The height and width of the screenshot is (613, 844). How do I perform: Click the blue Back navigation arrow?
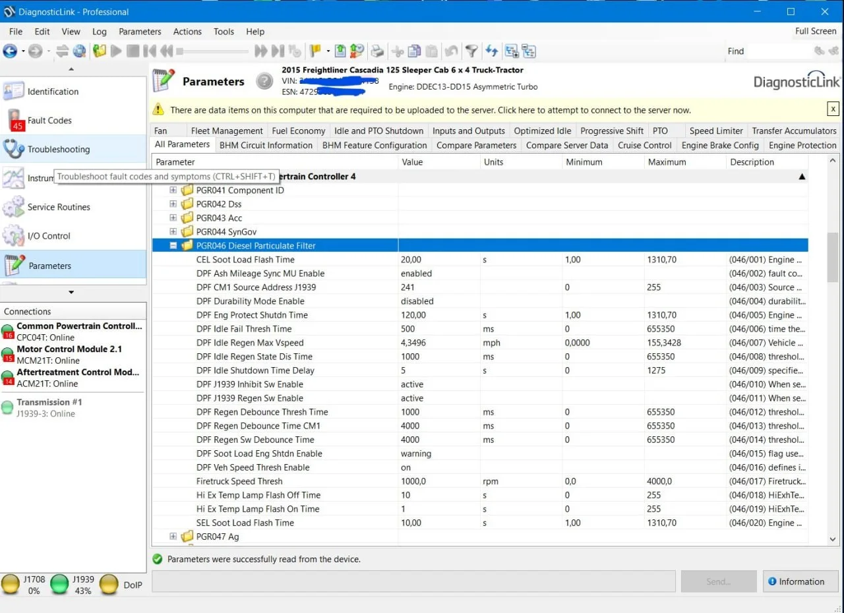click(x=10, y=51)
